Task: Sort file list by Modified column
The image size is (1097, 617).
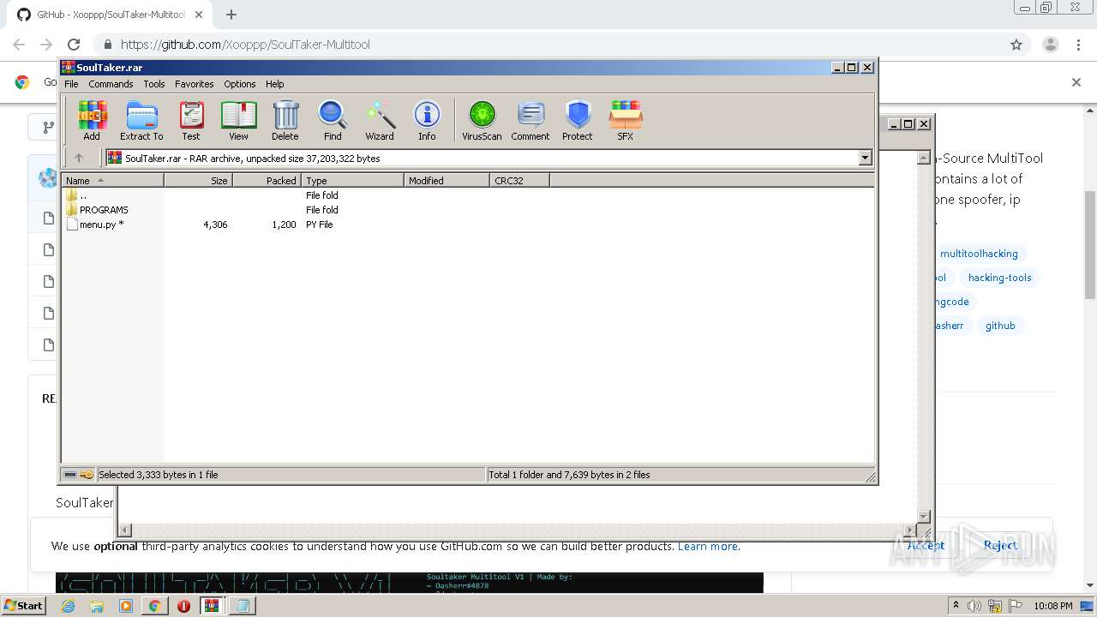Action: point(447,180)
